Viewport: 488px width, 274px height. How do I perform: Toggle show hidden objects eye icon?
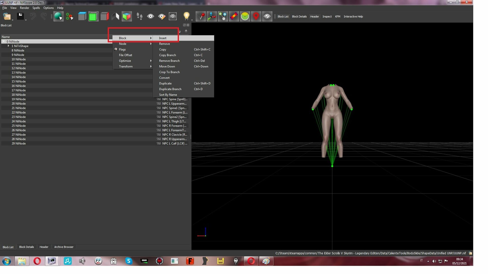pos(267,17)
